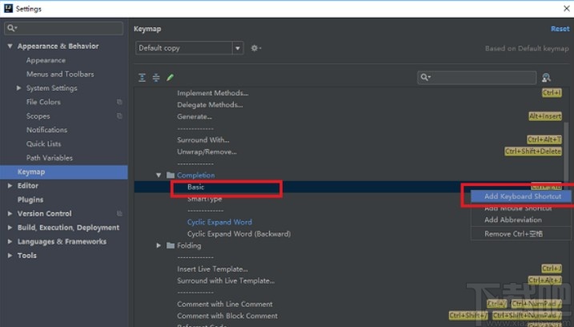Collapse the Completion folder arrow
Viewport: 574px width, 327px height.
tap(159, 176)
